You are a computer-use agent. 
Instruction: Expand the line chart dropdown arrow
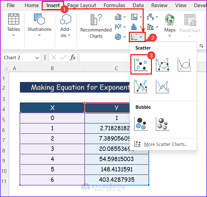(125, 27)
